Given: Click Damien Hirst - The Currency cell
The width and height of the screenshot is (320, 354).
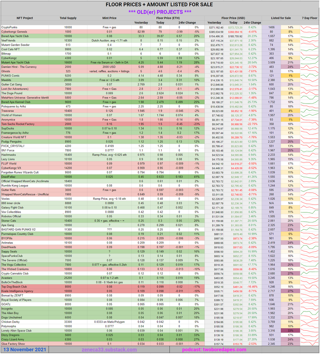Looking at the screenshot, I should (19, 67).
